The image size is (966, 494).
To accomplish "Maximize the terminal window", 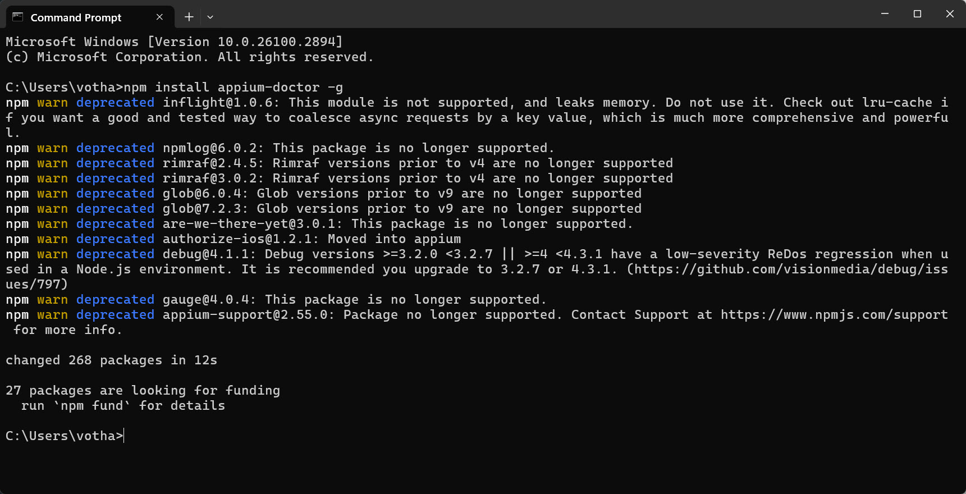I will (x=917, y=13).
